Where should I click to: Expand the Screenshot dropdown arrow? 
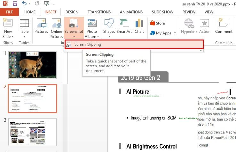tap(74, 36)
